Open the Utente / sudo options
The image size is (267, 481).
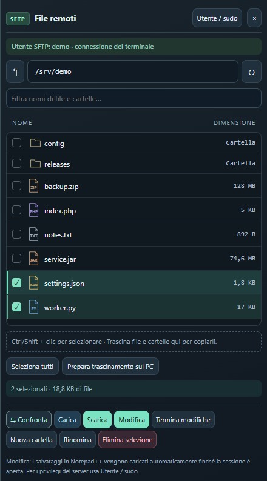tap(217, 18)
